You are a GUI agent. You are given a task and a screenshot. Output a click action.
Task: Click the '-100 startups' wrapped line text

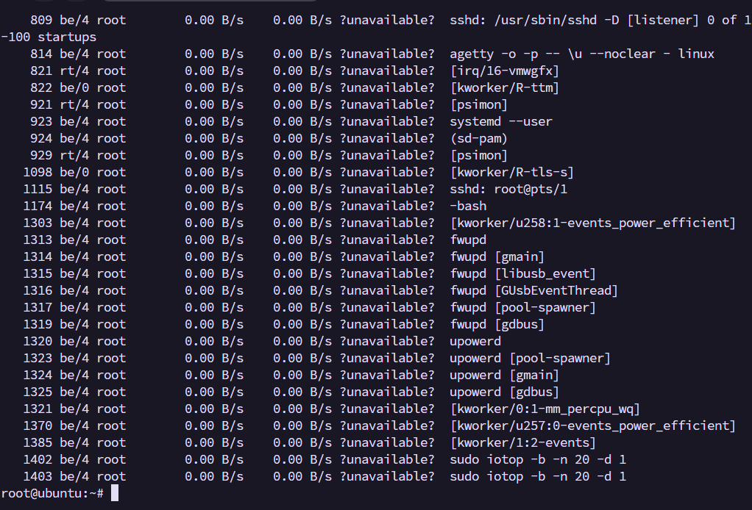click(x=49, y=37)
